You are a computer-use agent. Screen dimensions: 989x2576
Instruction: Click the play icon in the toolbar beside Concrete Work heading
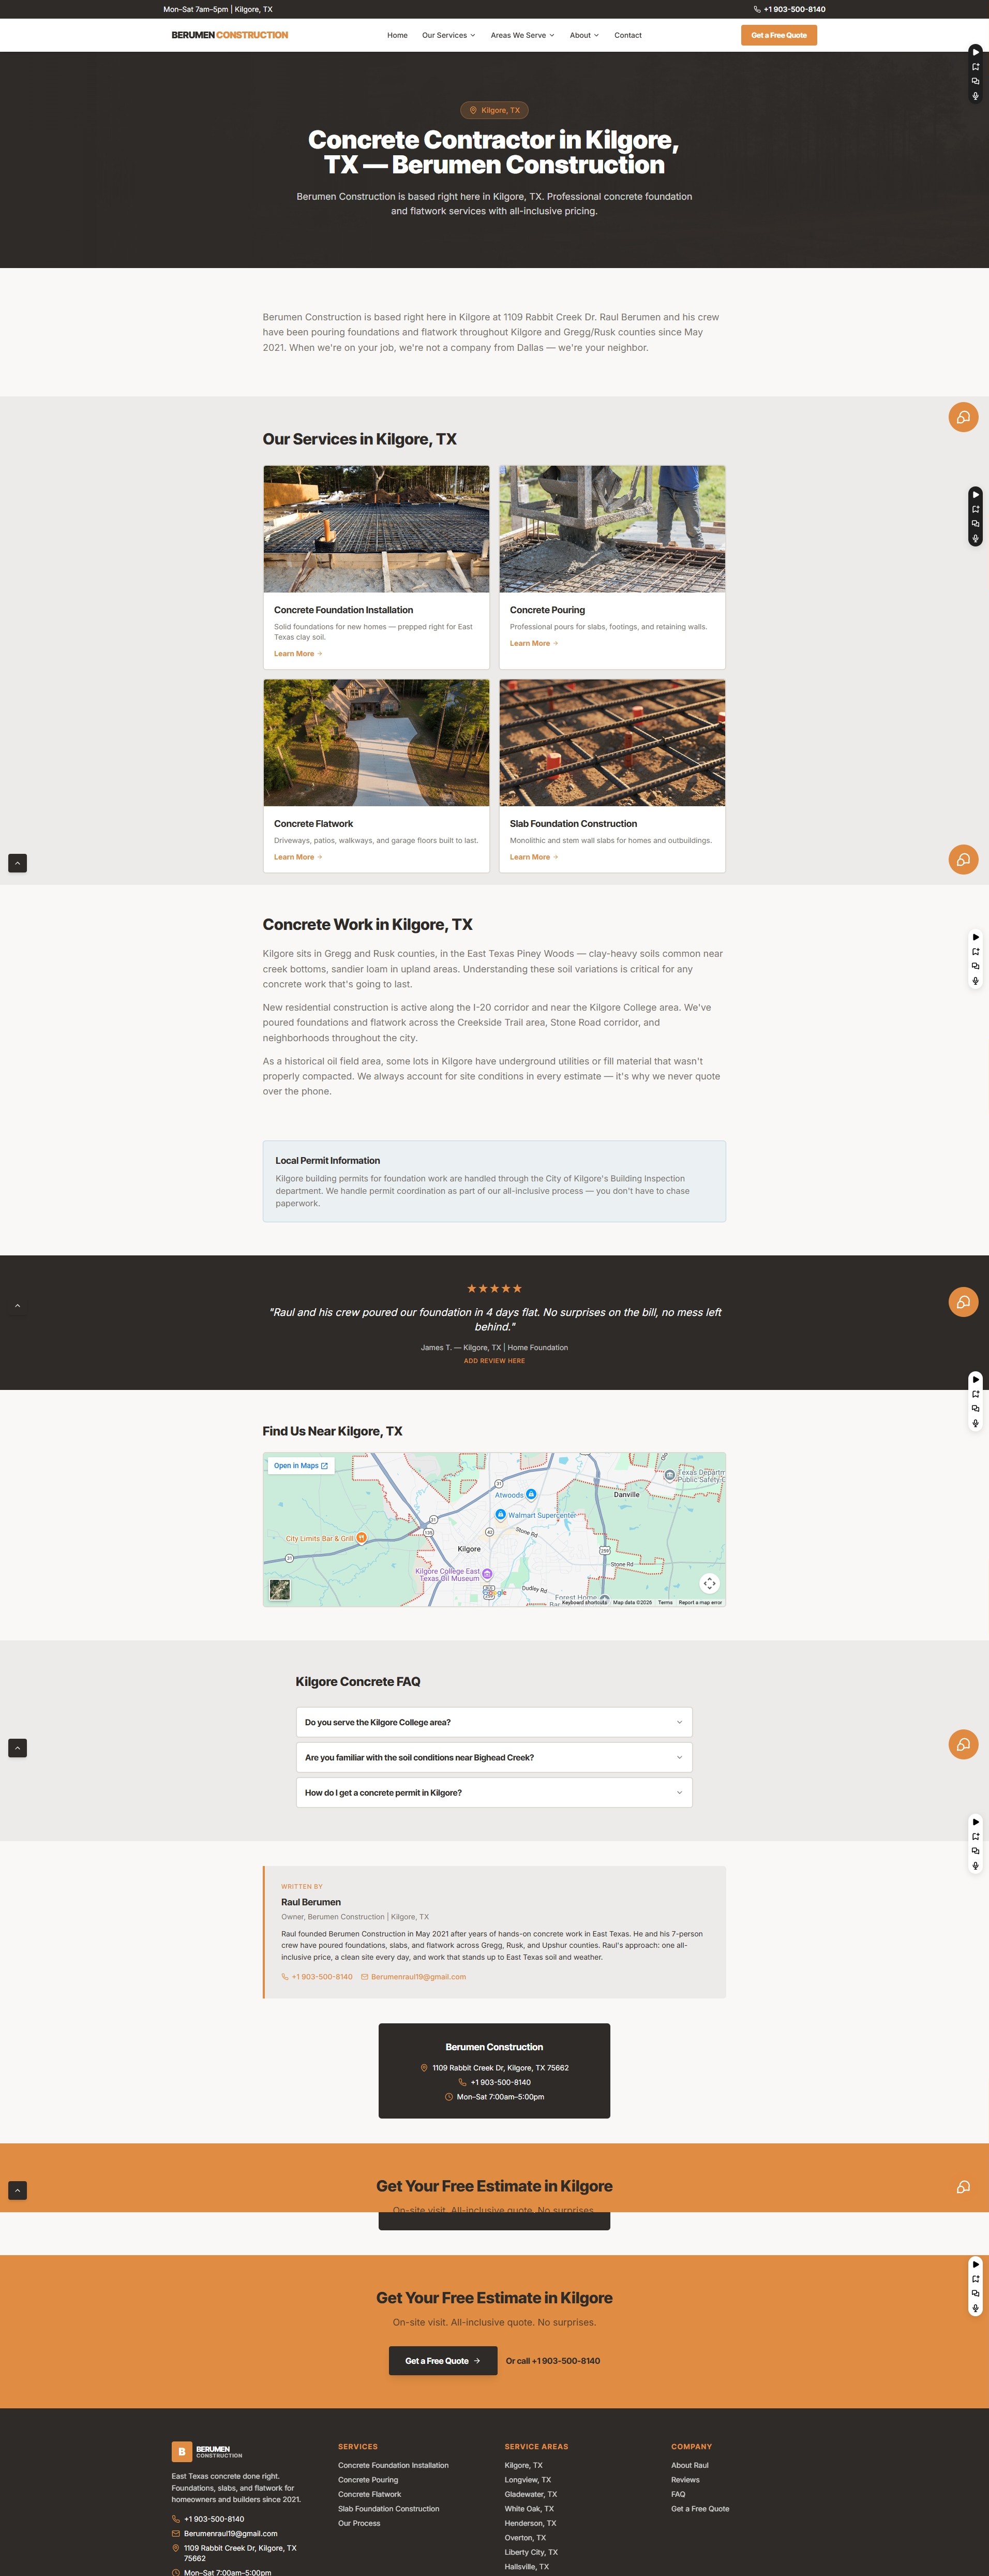pyautogui.click(x=975, y=937)
